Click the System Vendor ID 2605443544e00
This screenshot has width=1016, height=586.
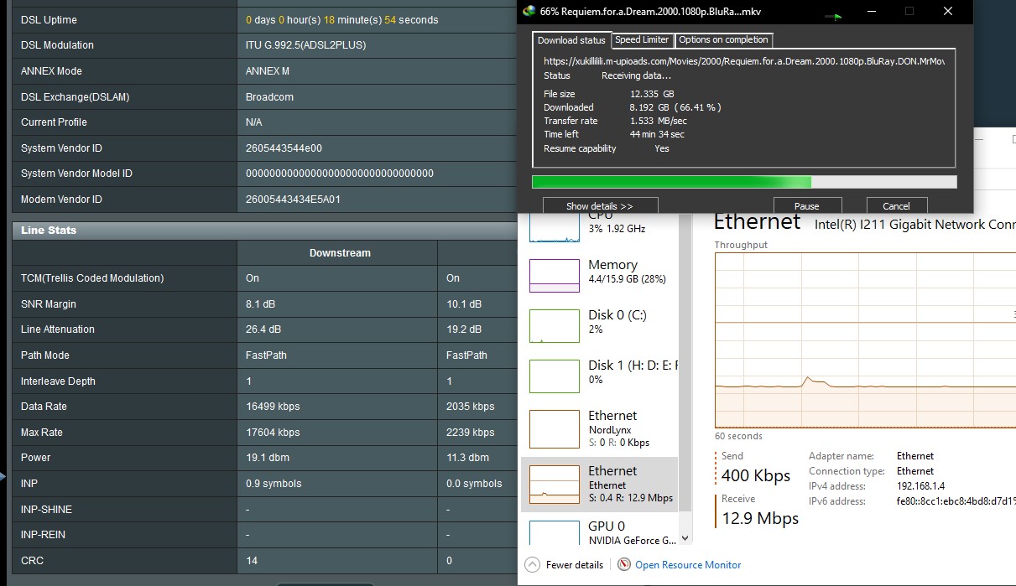click(x=284, y=148)
